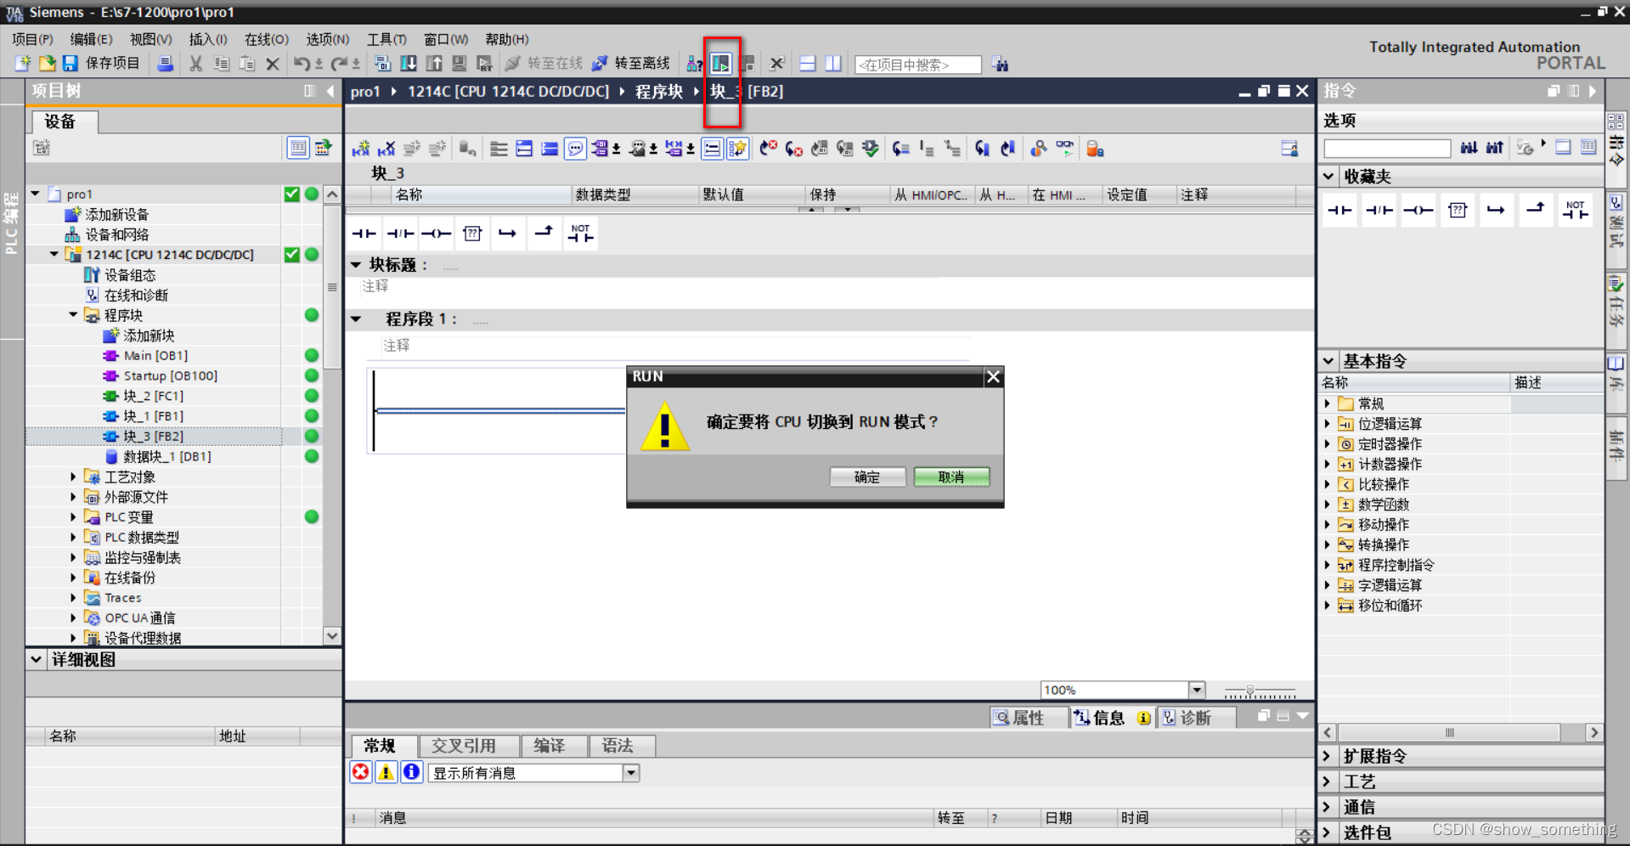Open the 编辑(E) menu

click(91, 39)
